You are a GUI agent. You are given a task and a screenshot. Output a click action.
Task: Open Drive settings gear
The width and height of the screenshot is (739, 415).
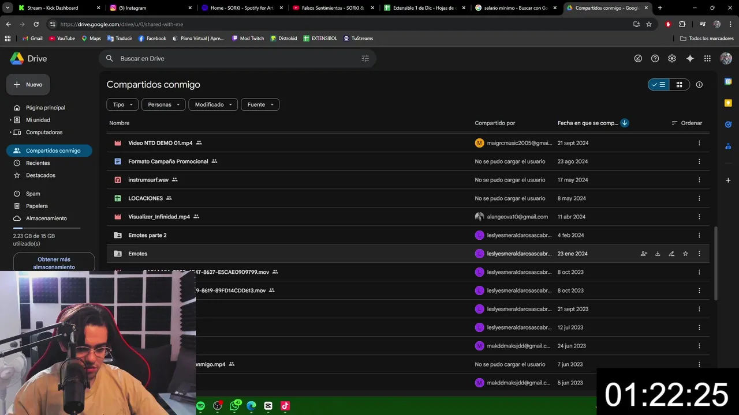coord(672,59)
